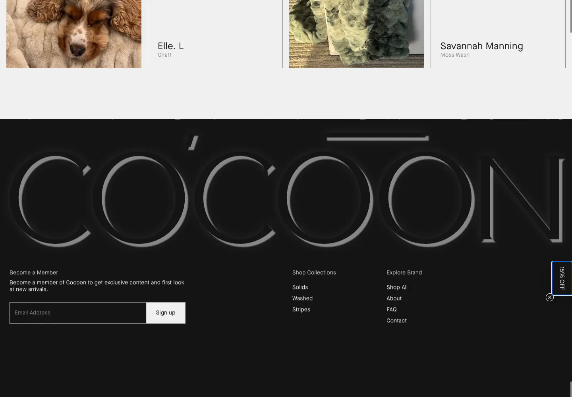The height and width of the screenshot is (397, 572).
Task: Open the Contact link in footer
Action: click(x=396, y=321)
